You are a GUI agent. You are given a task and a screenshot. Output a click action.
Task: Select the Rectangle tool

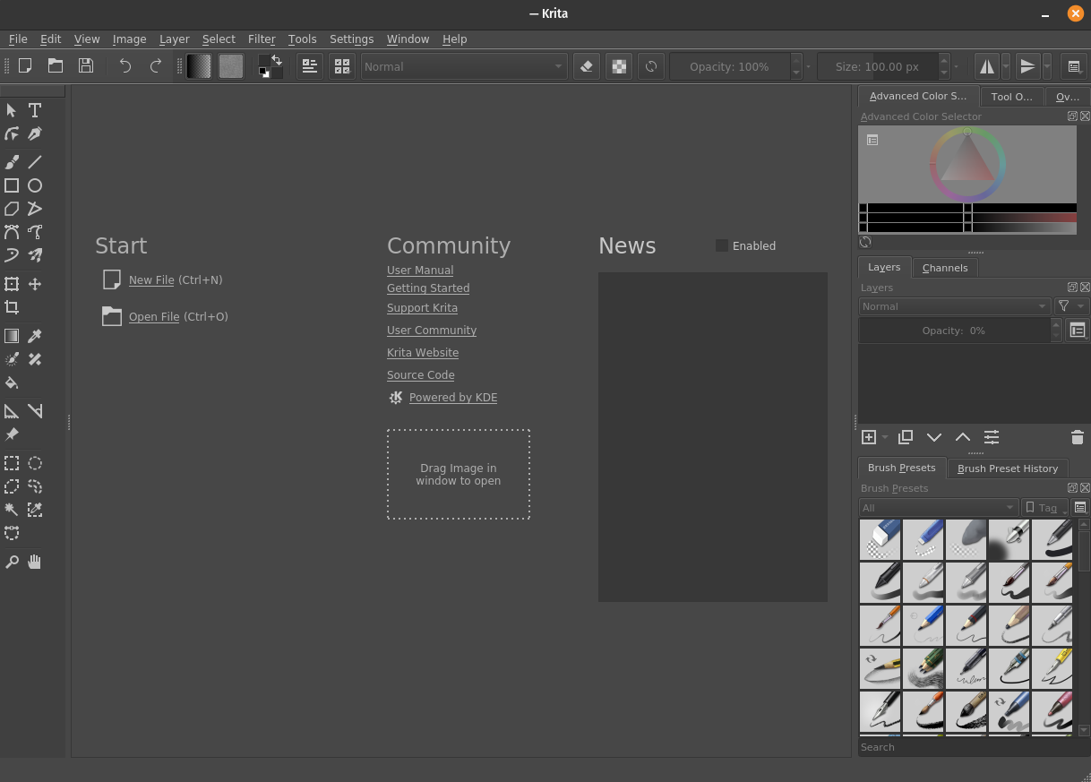(x=12, y=185)
